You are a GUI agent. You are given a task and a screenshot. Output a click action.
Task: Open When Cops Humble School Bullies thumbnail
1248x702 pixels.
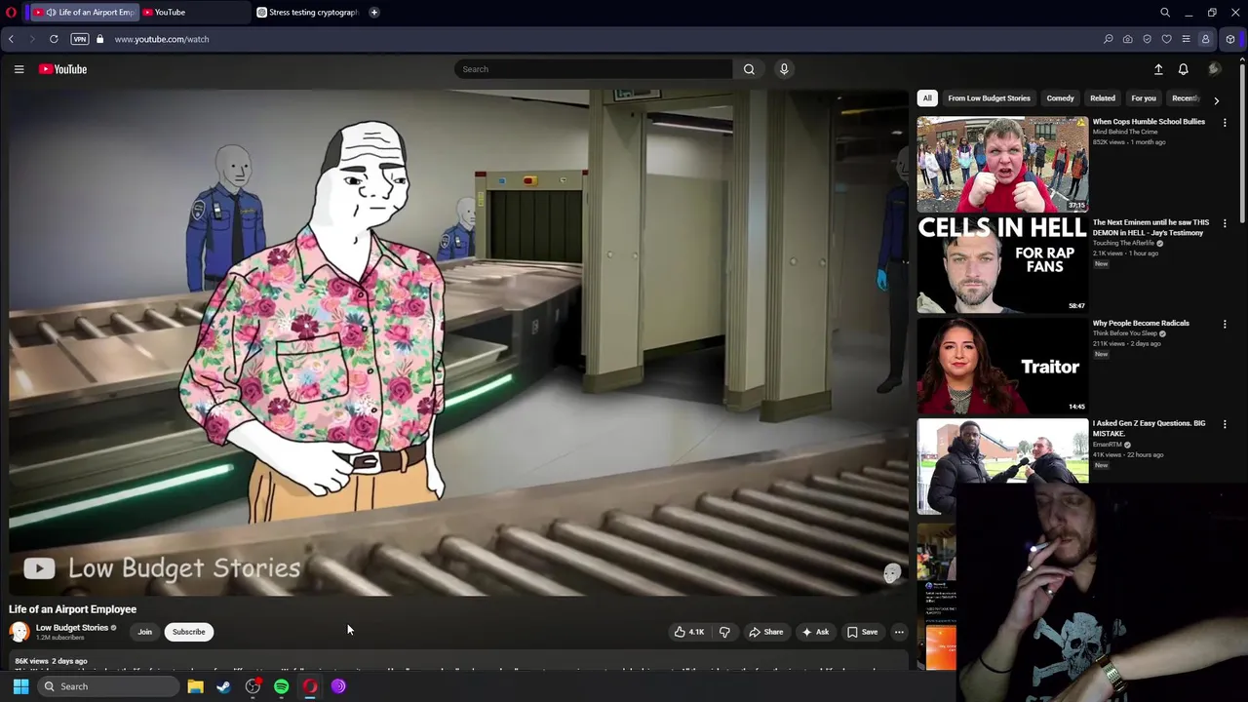(1002, 164)
